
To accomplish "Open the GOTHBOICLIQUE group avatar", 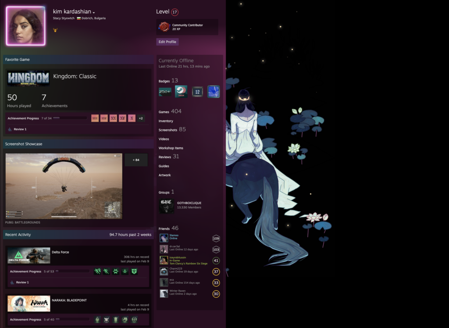I will coord(166,206).
